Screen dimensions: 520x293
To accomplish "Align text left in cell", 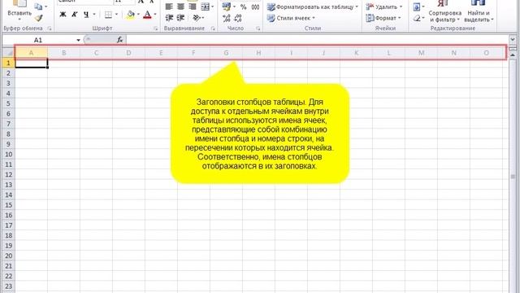I will pyautogui.click(x=169, y=7).
